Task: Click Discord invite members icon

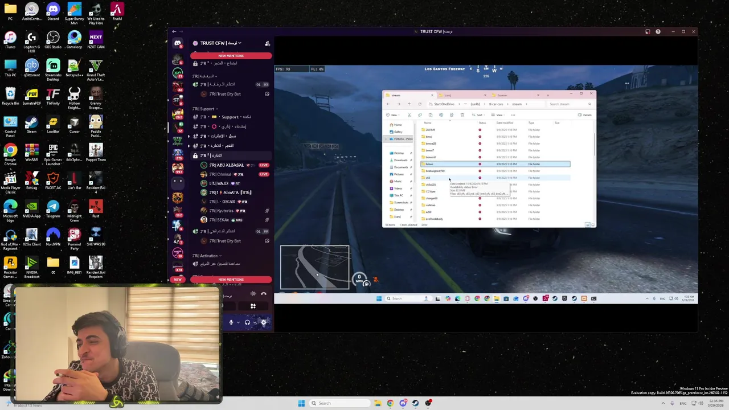Action: (267, 43)
